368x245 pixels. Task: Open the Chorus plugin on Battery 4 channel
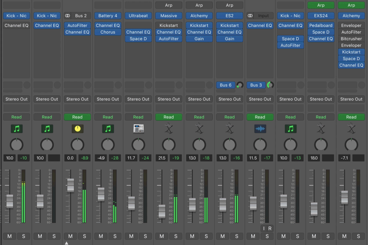point(108,32)
